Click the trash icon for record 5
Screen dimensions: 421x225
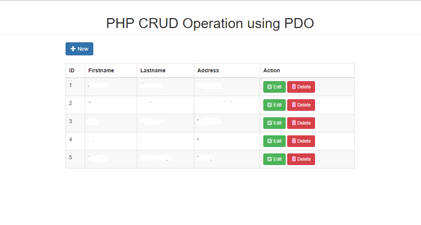pos(294,159)
